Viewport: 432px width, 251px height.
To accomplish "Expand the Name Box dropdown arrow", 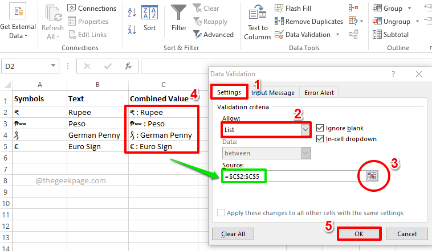I will [x=54, y=66].
